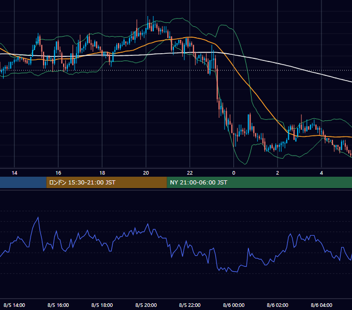Click the 8/6 02:00 time label

[x=277, y=305]
